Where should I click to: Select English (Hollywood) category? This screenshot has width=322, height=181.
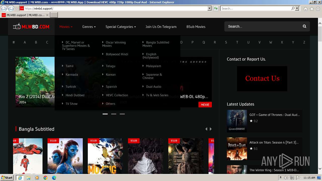click(x=151, y=56)
